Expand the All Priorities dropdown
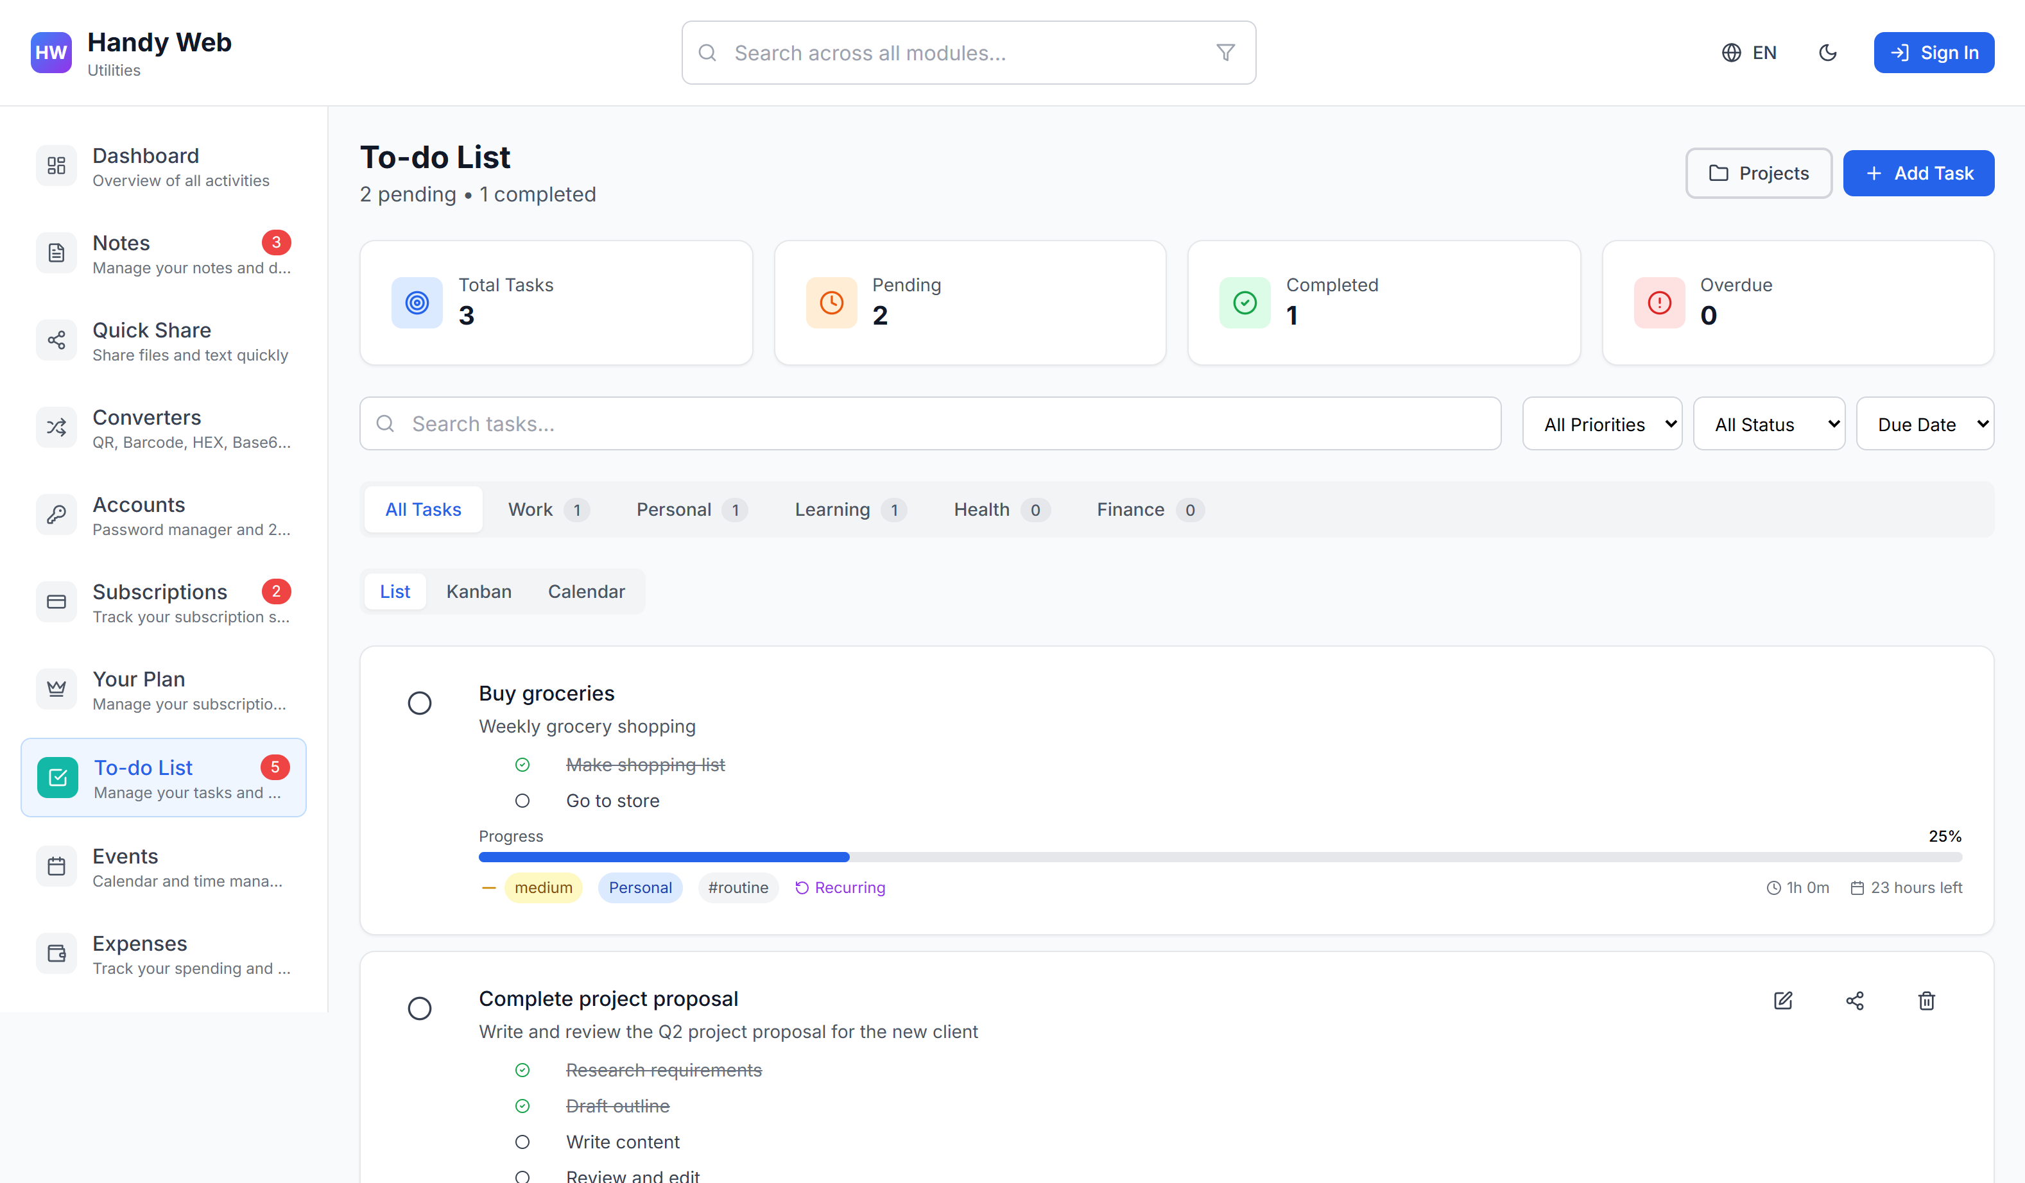Image resolution: width=2025 pixels, height=1183 pixels. coord(1601,424)
